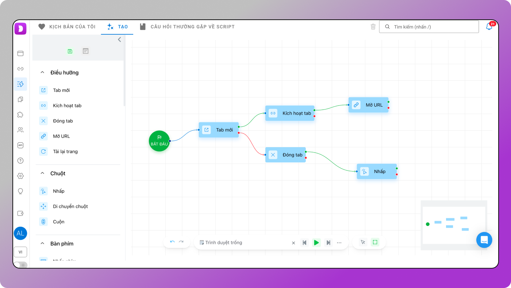Open settings gear in sidebar
This screenshot has height=288, width=511.
[20, 176]
